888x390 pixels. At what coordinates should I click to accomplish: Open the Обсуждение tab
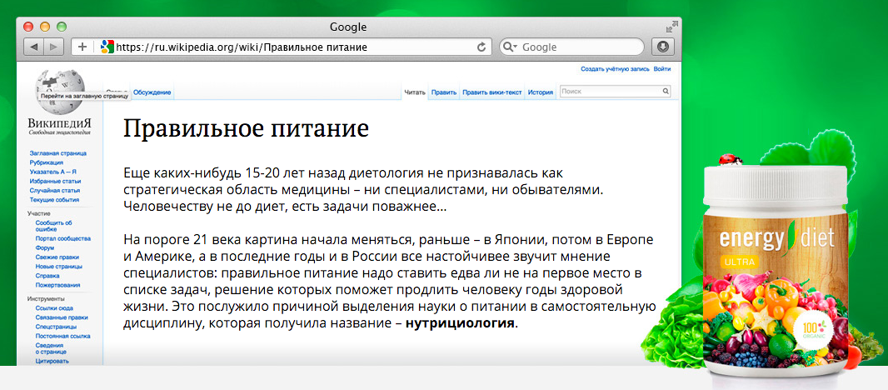click(x=152, y=92)
